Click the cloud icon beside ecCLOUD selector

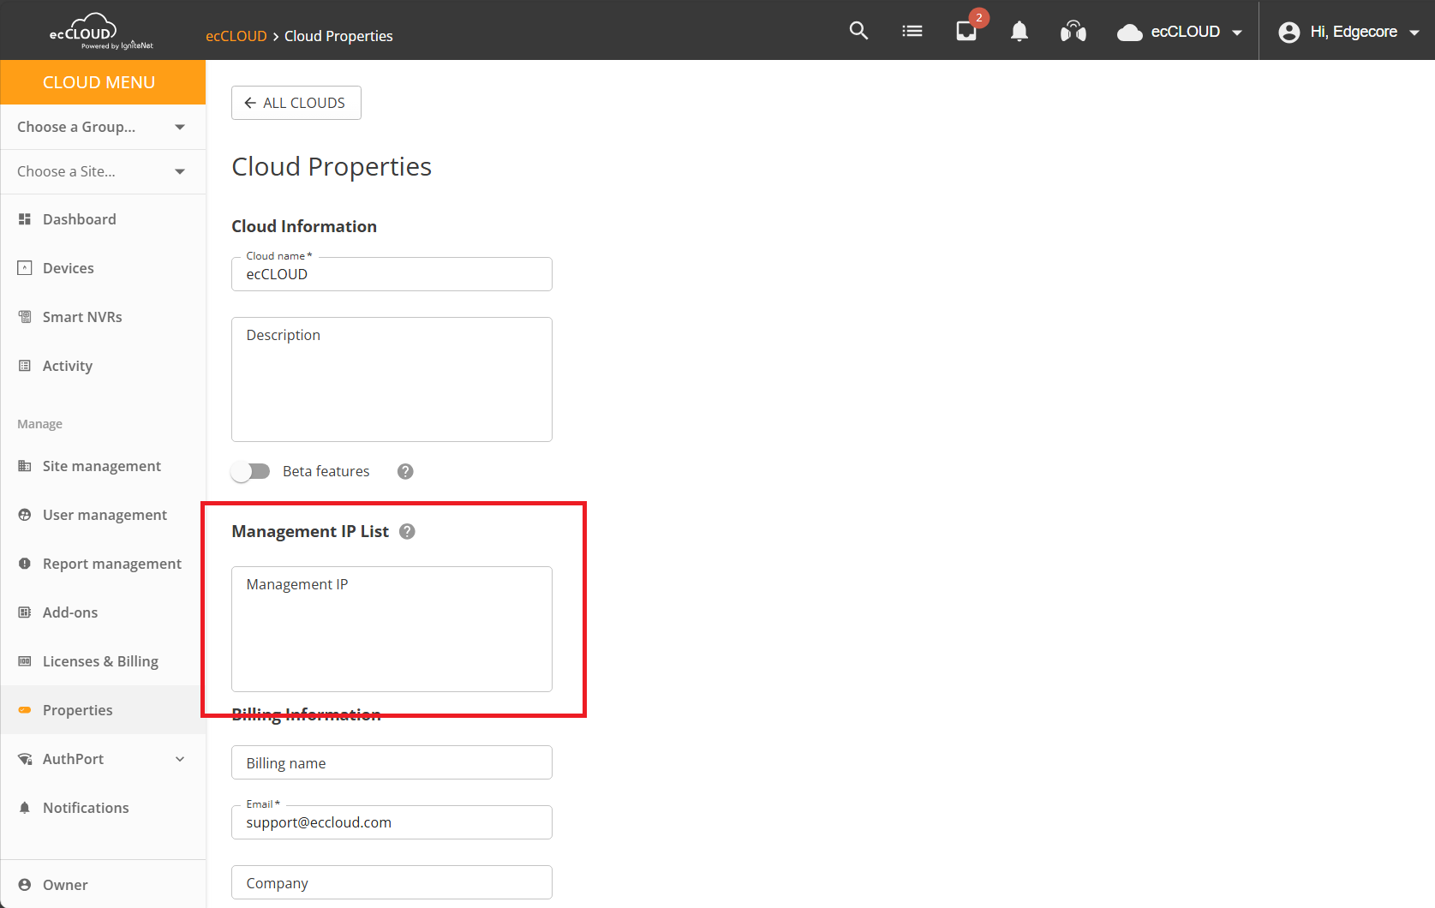[1130, 33]
